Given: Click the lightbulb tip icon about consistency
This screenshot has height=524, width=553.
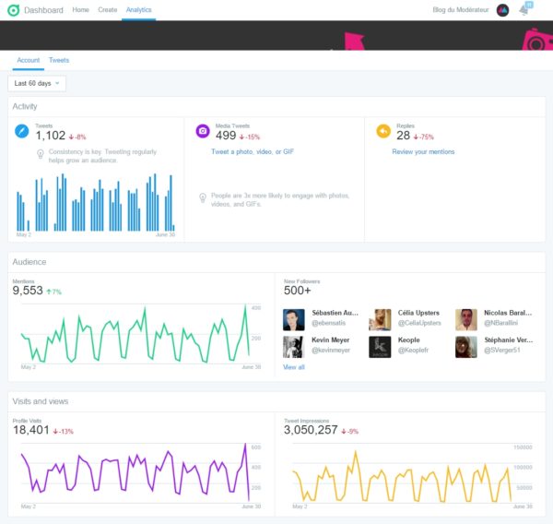Looking at the screenshot, I should pyautogui.click(x=40, y=154).
